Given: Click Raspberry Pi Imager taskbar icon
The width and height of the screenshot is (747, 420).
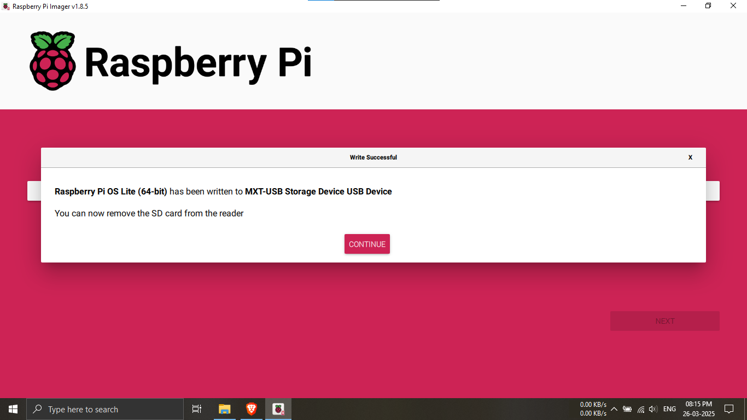Looking at the screenshot, I should [278, 409].
